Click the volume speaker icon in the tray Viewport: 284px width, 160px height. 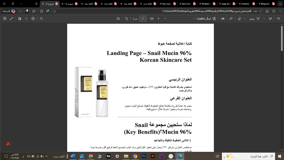pos(29,156)
